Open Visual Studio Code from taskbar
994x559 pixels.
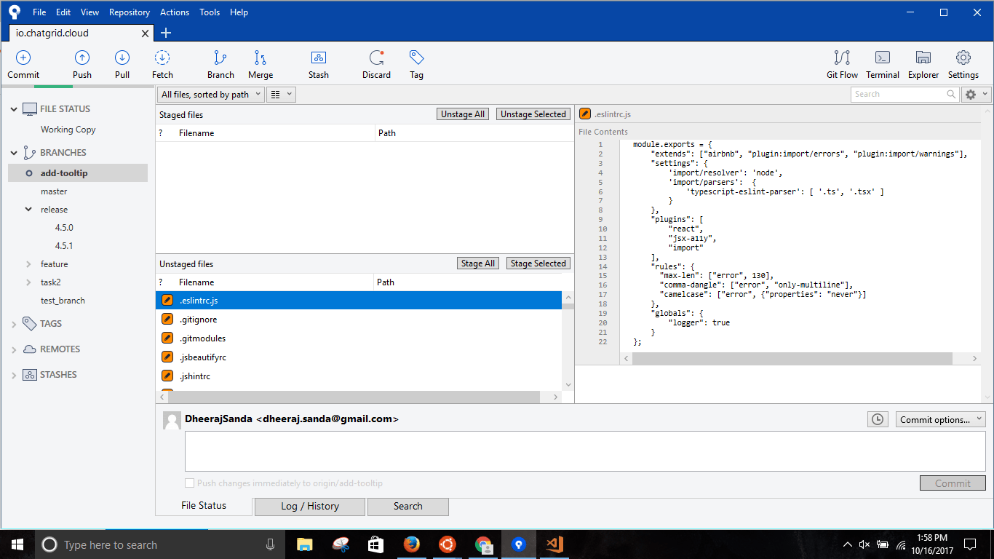point(554,544)
